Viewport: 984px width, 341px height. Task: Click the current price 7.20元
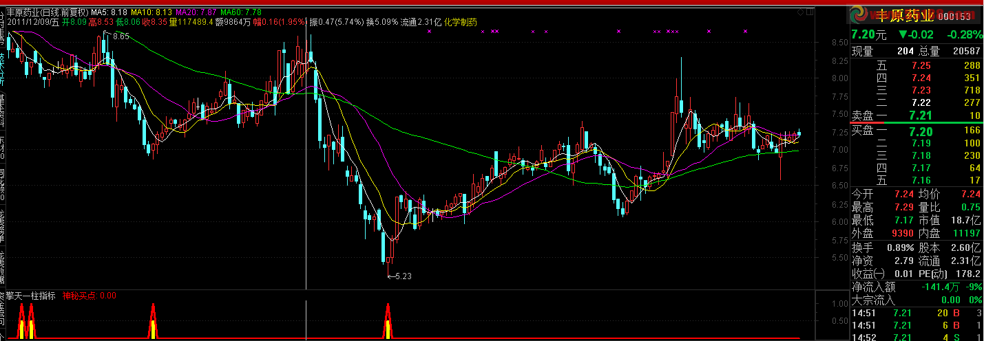[870, 34]
